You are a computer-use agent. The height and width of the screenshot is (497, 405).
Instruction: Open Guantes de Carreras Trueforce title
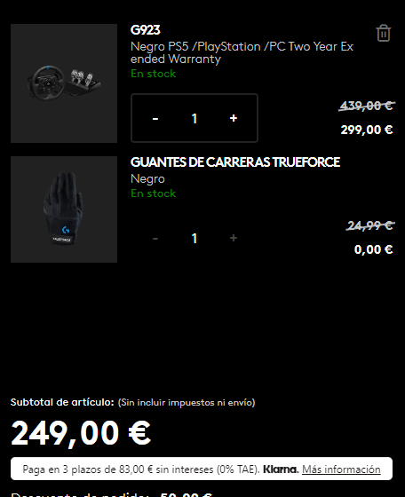tap(235, 162)
